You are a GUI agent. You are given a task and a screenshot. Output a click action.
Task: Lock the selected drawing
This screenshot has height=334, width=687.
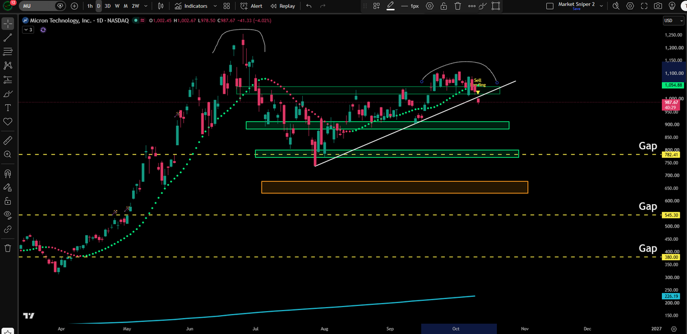coord(444,6)
